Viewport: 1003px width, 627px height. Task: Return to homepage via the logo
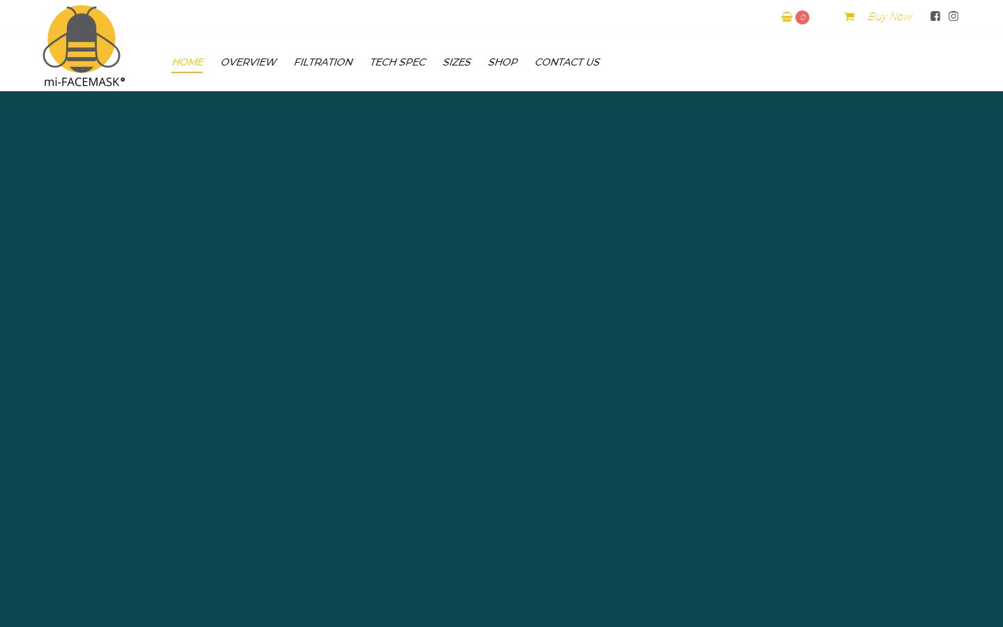tap(81, 42)
